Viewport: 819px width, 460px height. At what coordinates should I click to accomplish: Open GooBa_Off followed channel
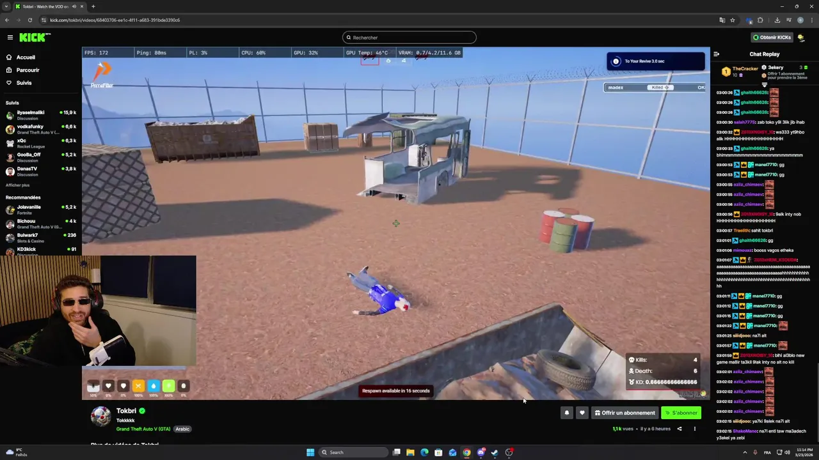(x=41, y=157)
